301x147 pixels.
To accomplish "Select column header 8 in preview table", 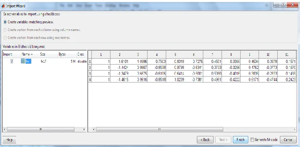I will point(231,55).
